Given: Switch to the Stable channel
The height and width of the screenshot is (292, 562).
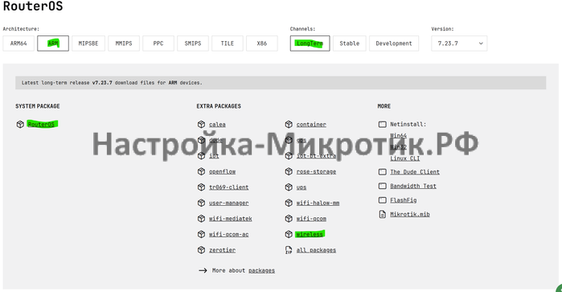Looking at the screenshot, I should (350, 43).
